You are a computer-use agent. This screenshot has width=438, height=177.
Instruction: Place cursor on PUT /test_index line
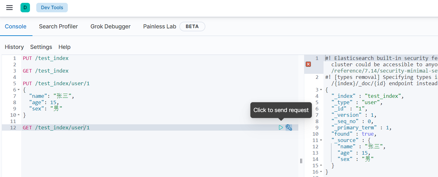(x=45, y=58)
